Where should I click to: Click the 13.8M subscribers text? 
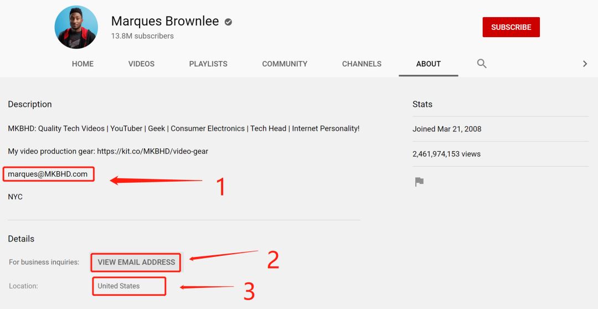(142, 36)
